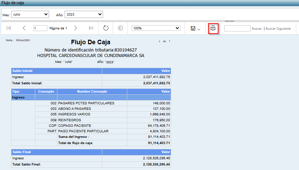Select PAGO PACIENTE PARTICULAR concept
The image size is (299, 170).
tap(83, 131)
